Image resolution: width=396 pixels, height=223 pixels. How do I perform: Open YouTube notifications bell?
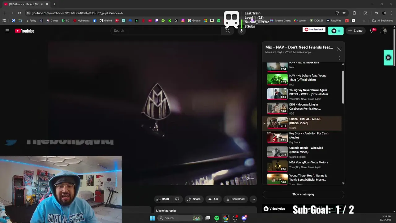pos(372,31)
